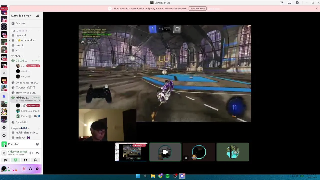Open the invite members icon beside server name

pyautogui.click(x=38, y=15)
